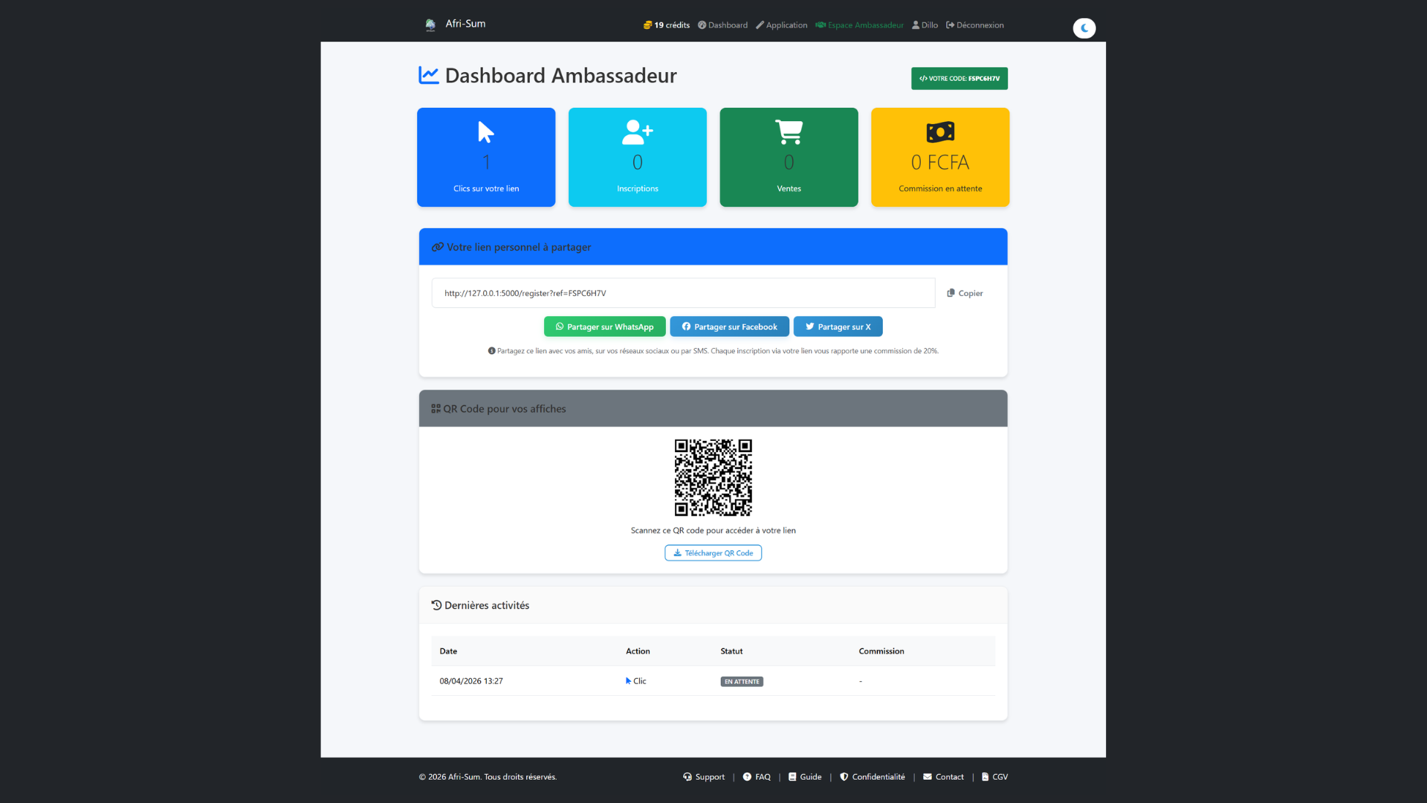Share link via WhatsApp button
1427x803 pixels.
pos(604,327)
